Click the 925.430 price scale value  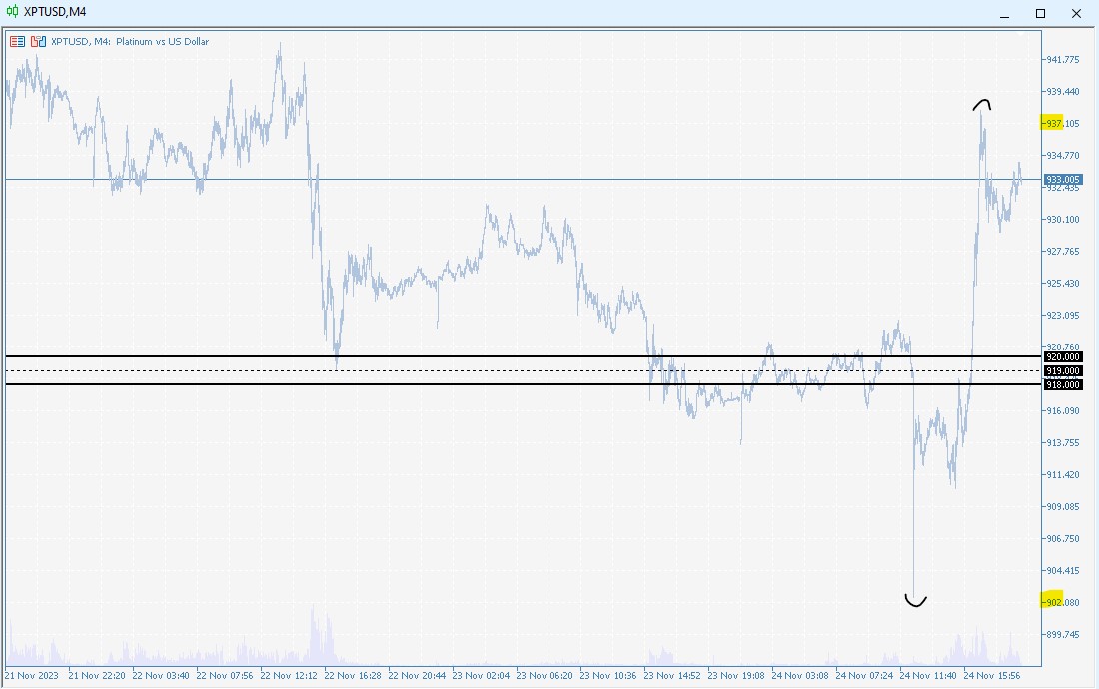tap(1063, 283)
